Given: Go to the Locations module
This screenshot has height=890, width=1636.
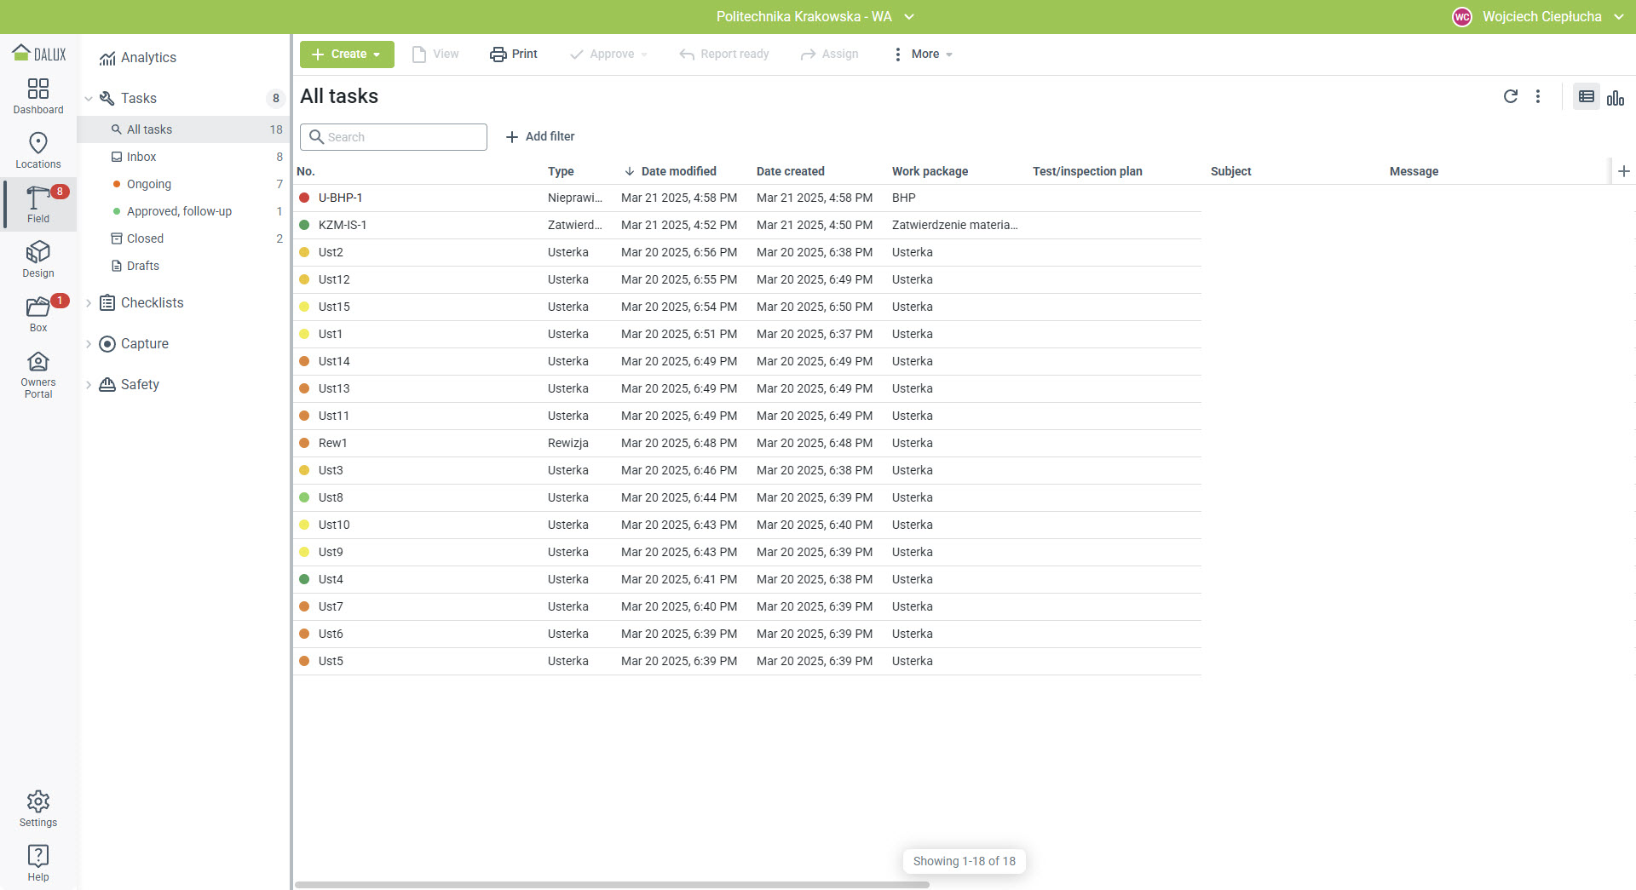Looking at the screenshot, I should (38, 150).
